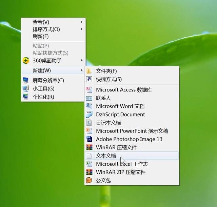The height and width of the screenshot is (207, 217).
Task: Select the 新建(W) menu entry
Action: click(53, 70)
